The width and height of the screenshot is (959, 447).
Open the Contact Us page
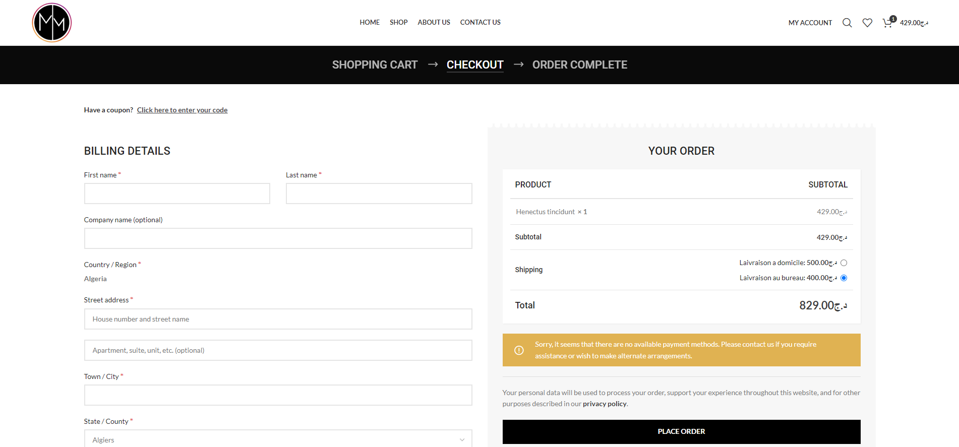coord(480,22)
